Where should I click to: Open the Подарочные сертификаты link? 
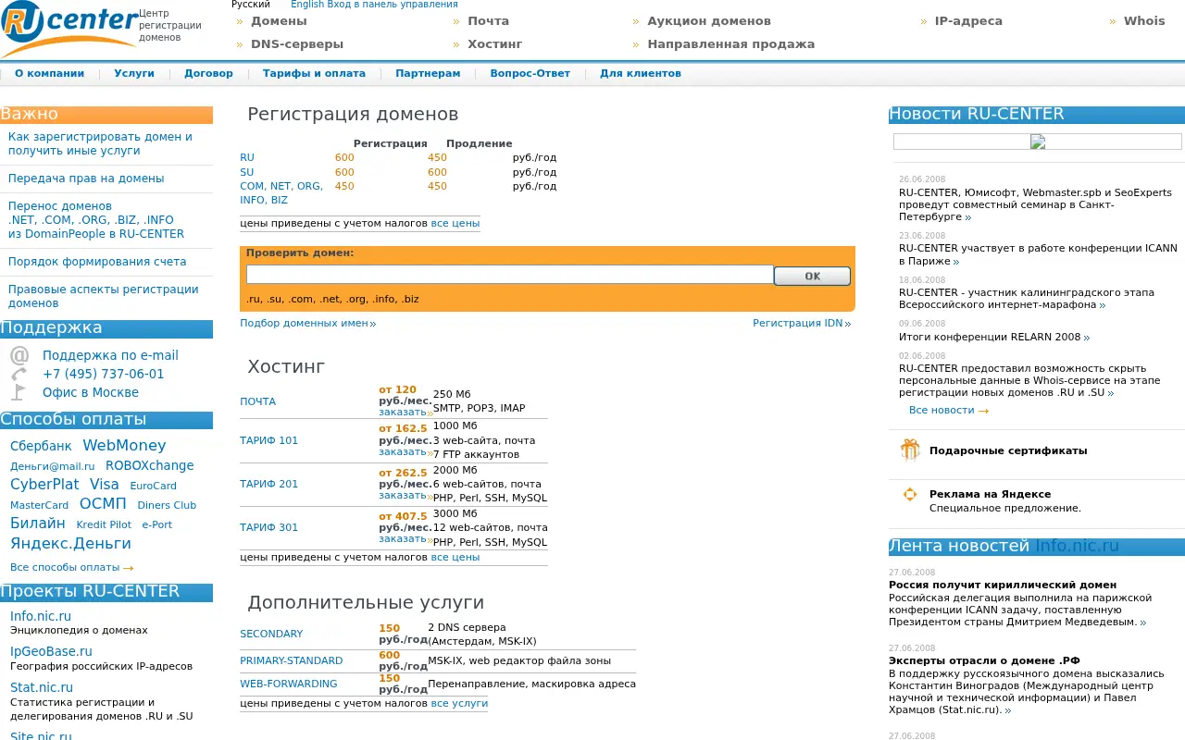pos(1008,450)
